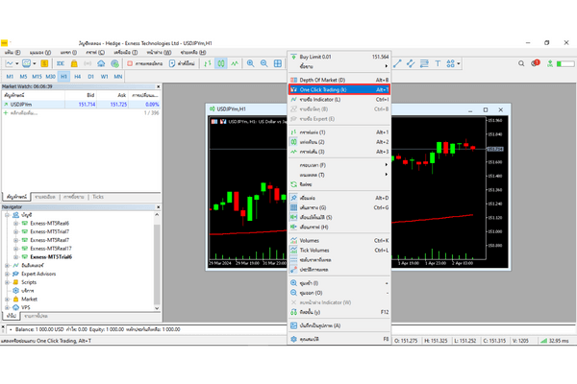This screenshot has width=577, height=384.
Task: Click the tile windows grid toolbar icon
Action: point(279,63)
